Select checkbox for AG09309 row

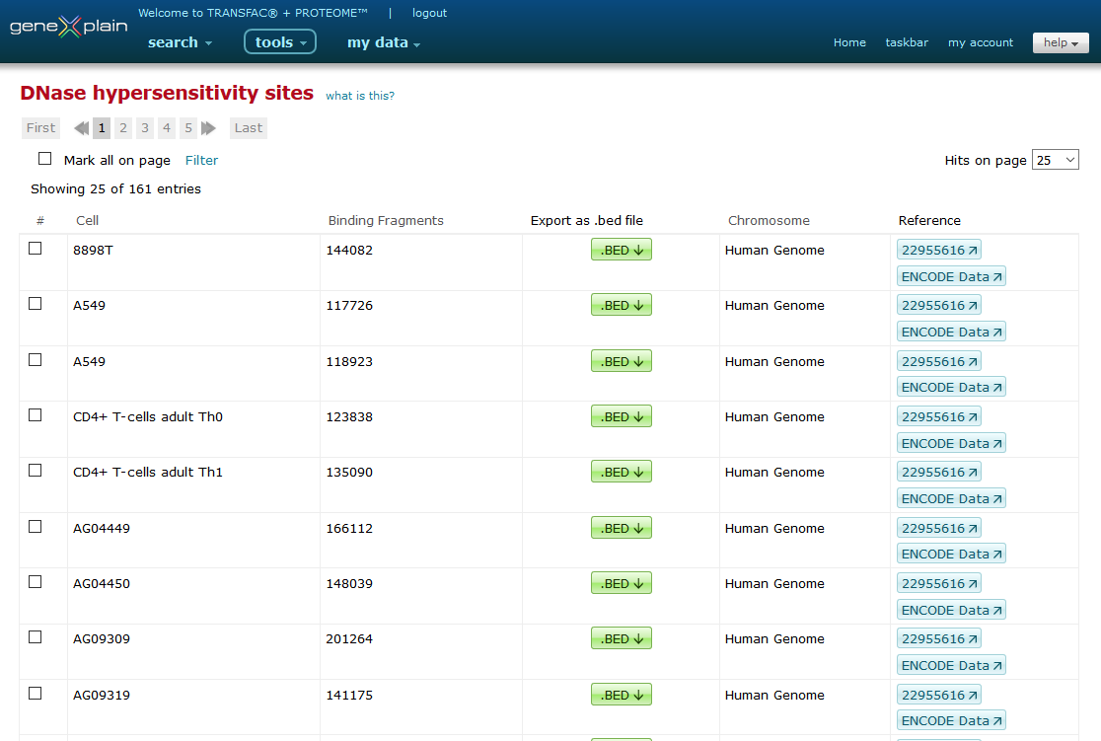point(36,637)
